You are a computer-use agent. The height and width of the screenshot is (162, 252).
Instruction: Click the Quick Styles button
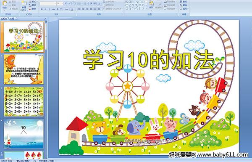(x=159, y=5)
